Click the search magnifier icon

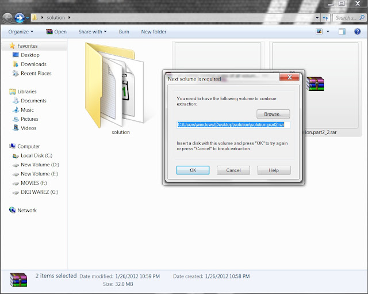(362, 18)
